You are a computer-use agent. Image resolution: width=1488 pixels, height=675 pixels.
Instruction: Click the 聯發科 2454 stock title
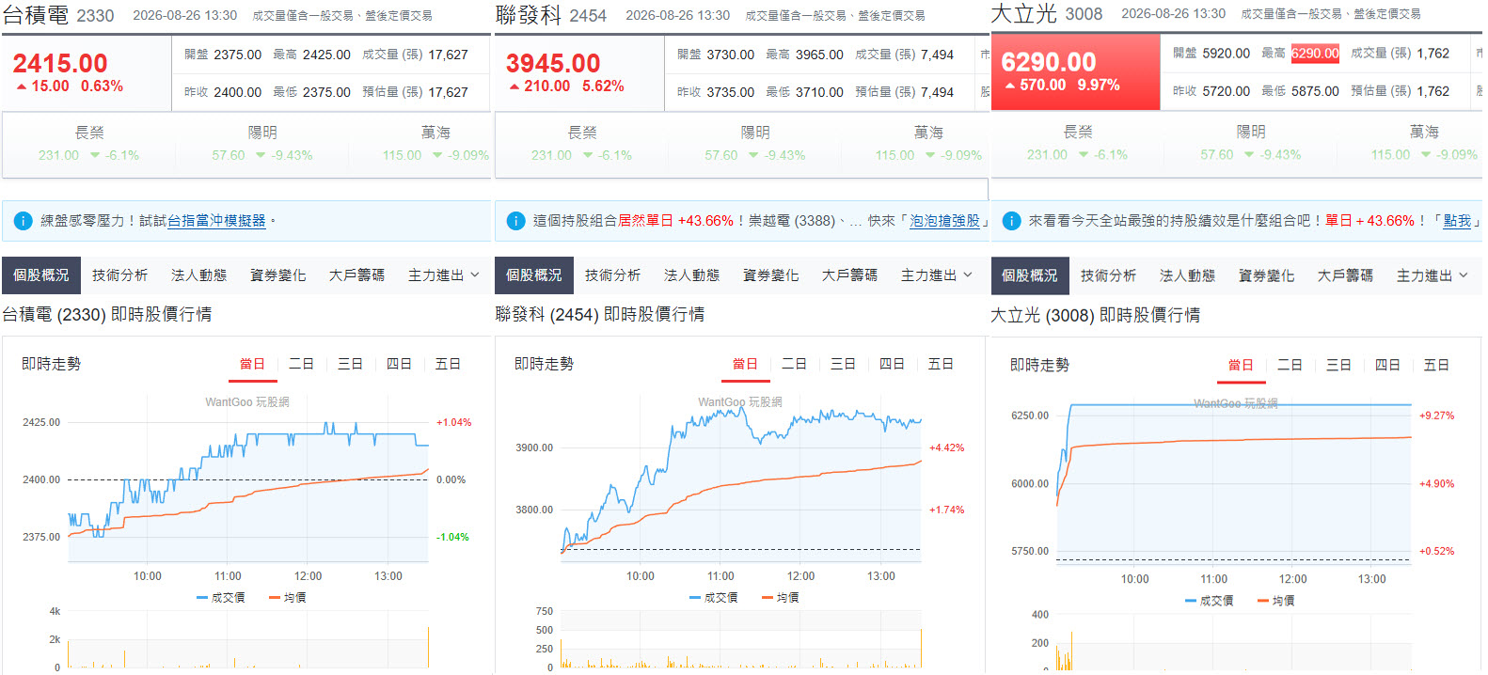[x=551, y=15]
